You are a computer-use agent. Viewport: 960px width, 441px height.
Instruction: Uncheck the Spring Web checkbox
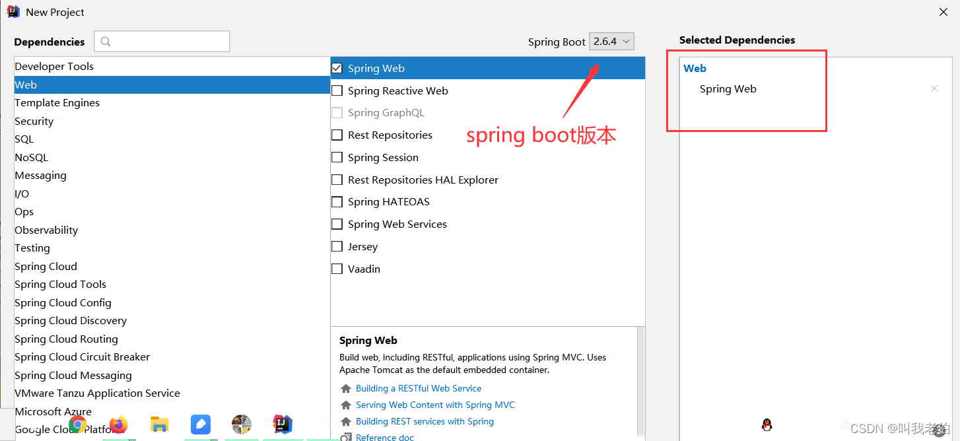(337, 68)
